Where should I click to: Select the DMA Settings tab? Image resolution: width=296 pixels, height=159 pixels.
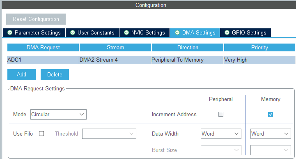click(x=195, y=33)
